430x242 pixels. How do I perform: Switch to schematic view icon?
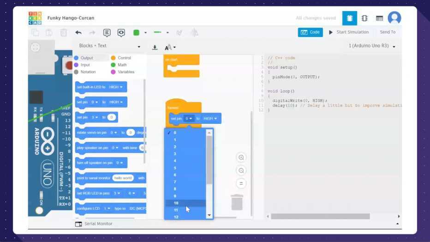pyautogui.click(x=364, y=18)
